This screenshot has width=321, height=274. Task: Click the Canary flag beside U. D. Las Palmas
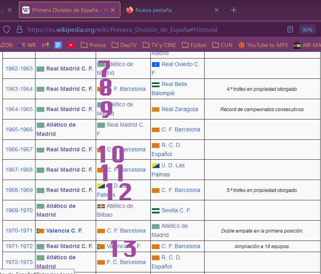[x=156, y=166]
